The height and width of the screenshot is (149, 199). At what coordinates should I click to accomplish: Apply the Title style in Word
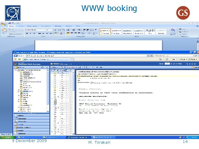(x=150, y=32)
